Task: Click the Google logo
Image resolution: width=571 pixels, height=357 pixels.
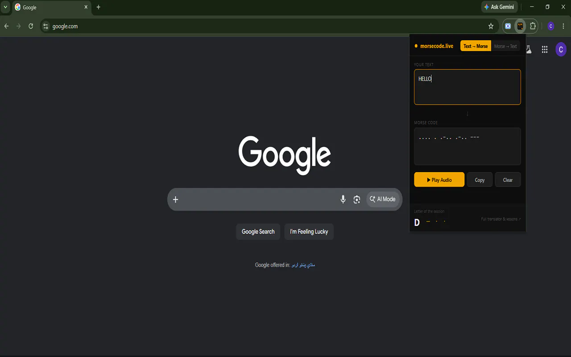Action: pyautogui.click(x=285, y=155)
